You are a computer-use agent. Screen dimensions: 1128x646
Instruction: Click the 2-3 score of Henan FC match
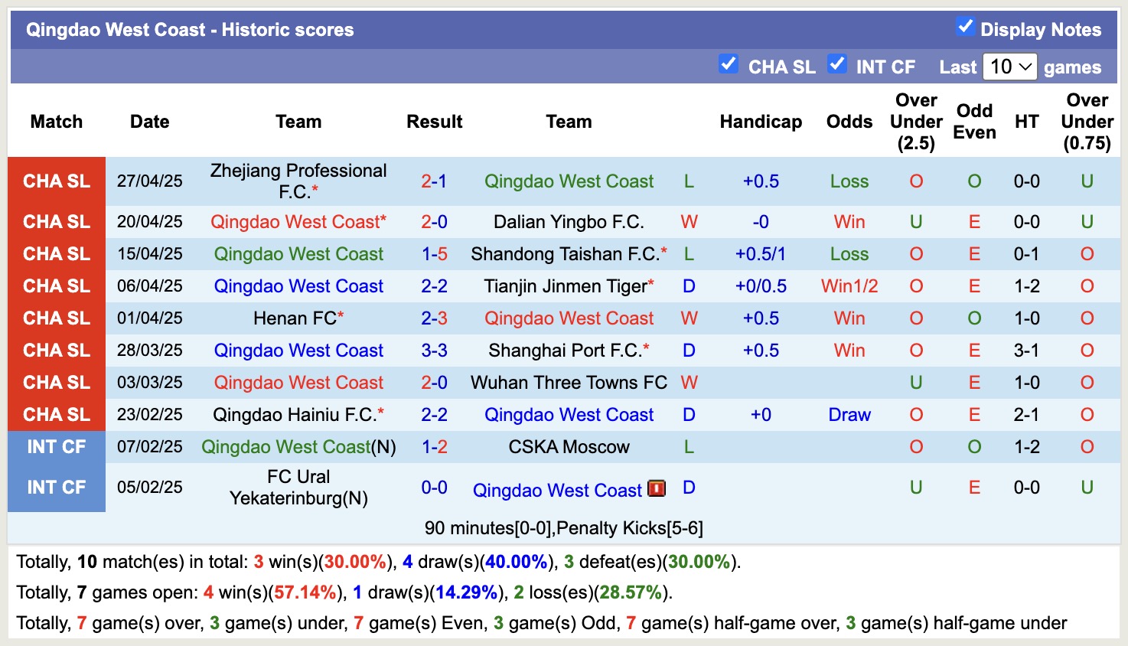(434, 318)
